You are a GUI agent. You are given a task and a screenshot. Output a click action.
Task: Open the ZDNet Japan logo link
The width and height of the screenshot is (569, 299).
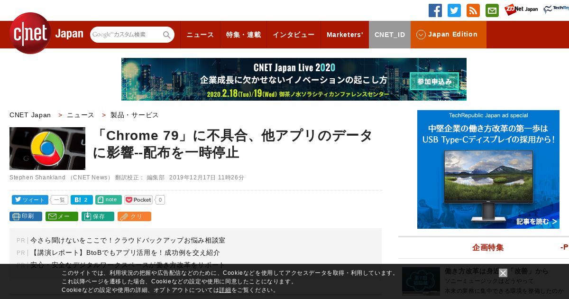pyautogui.click(x=521, y=9)
